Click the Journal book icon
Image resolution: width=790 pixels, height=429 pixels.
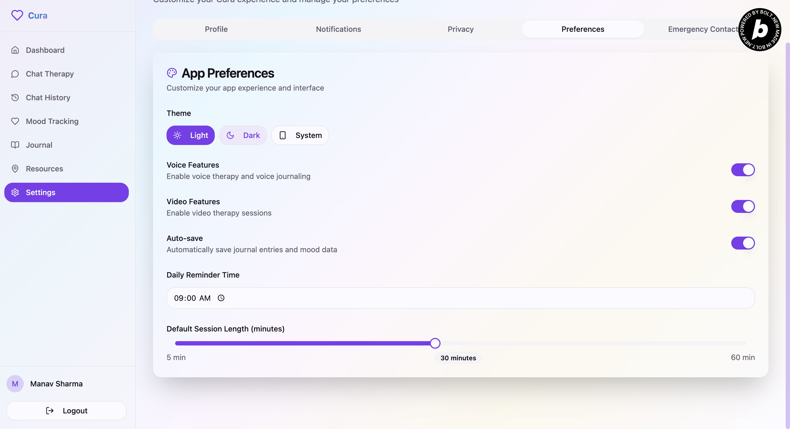click(15, 145)
